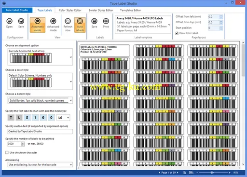This screenshot has height=177, width=247.
Task: Print the labels with the Print icon
Action: pyautogui.click(x=106, y=23)
